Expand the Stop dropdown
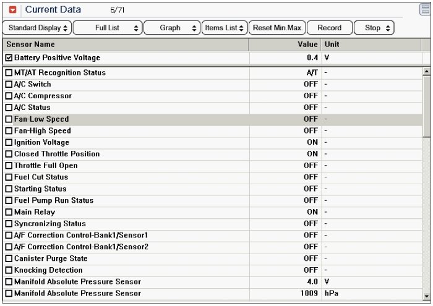Image resolution: width=433 pixels, height=306 pixels. tap(374, 28)
